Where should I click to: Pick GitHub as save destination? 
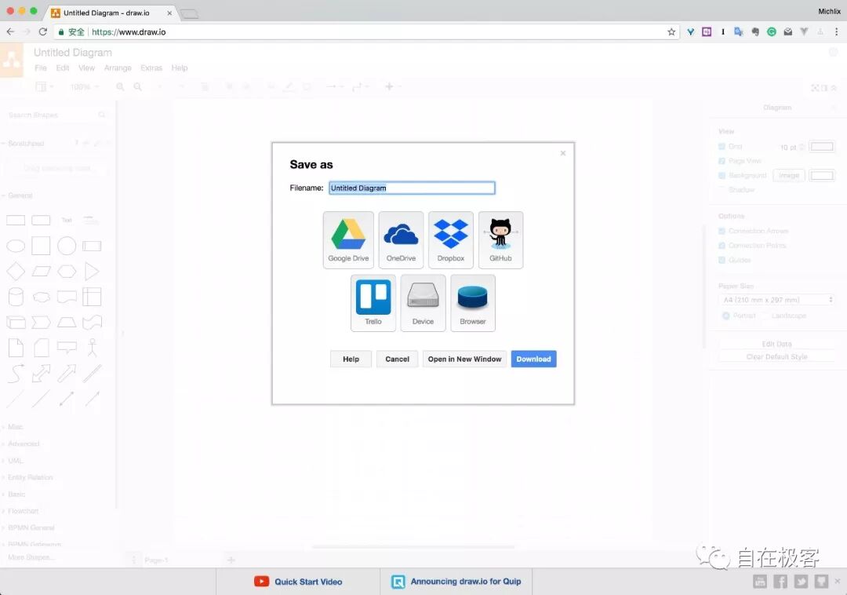(x=500, y=240)
